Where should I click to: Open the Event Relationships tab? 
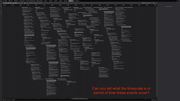(x=31, y=1)
